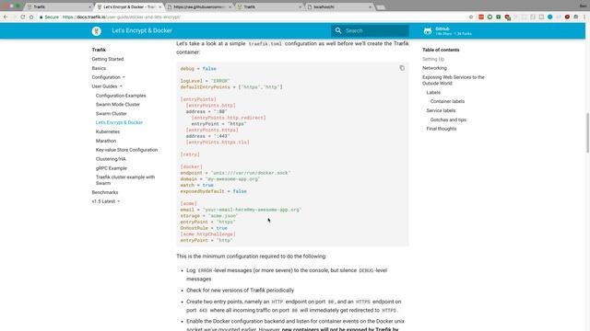Open the Benchmarks page
The width and height of the screenshot is (590, 331).
click(104, 192)
